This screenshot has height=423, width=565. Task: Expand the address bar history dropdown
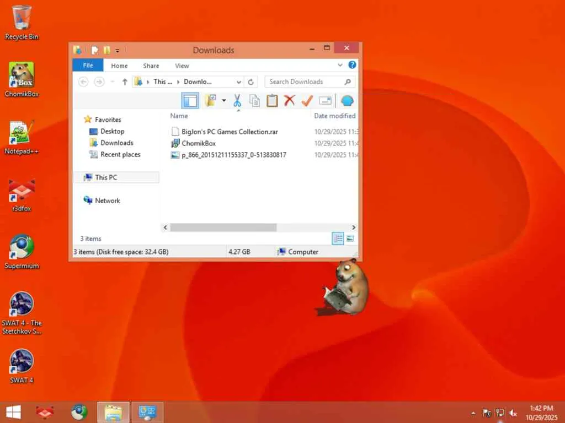(238, 82)
